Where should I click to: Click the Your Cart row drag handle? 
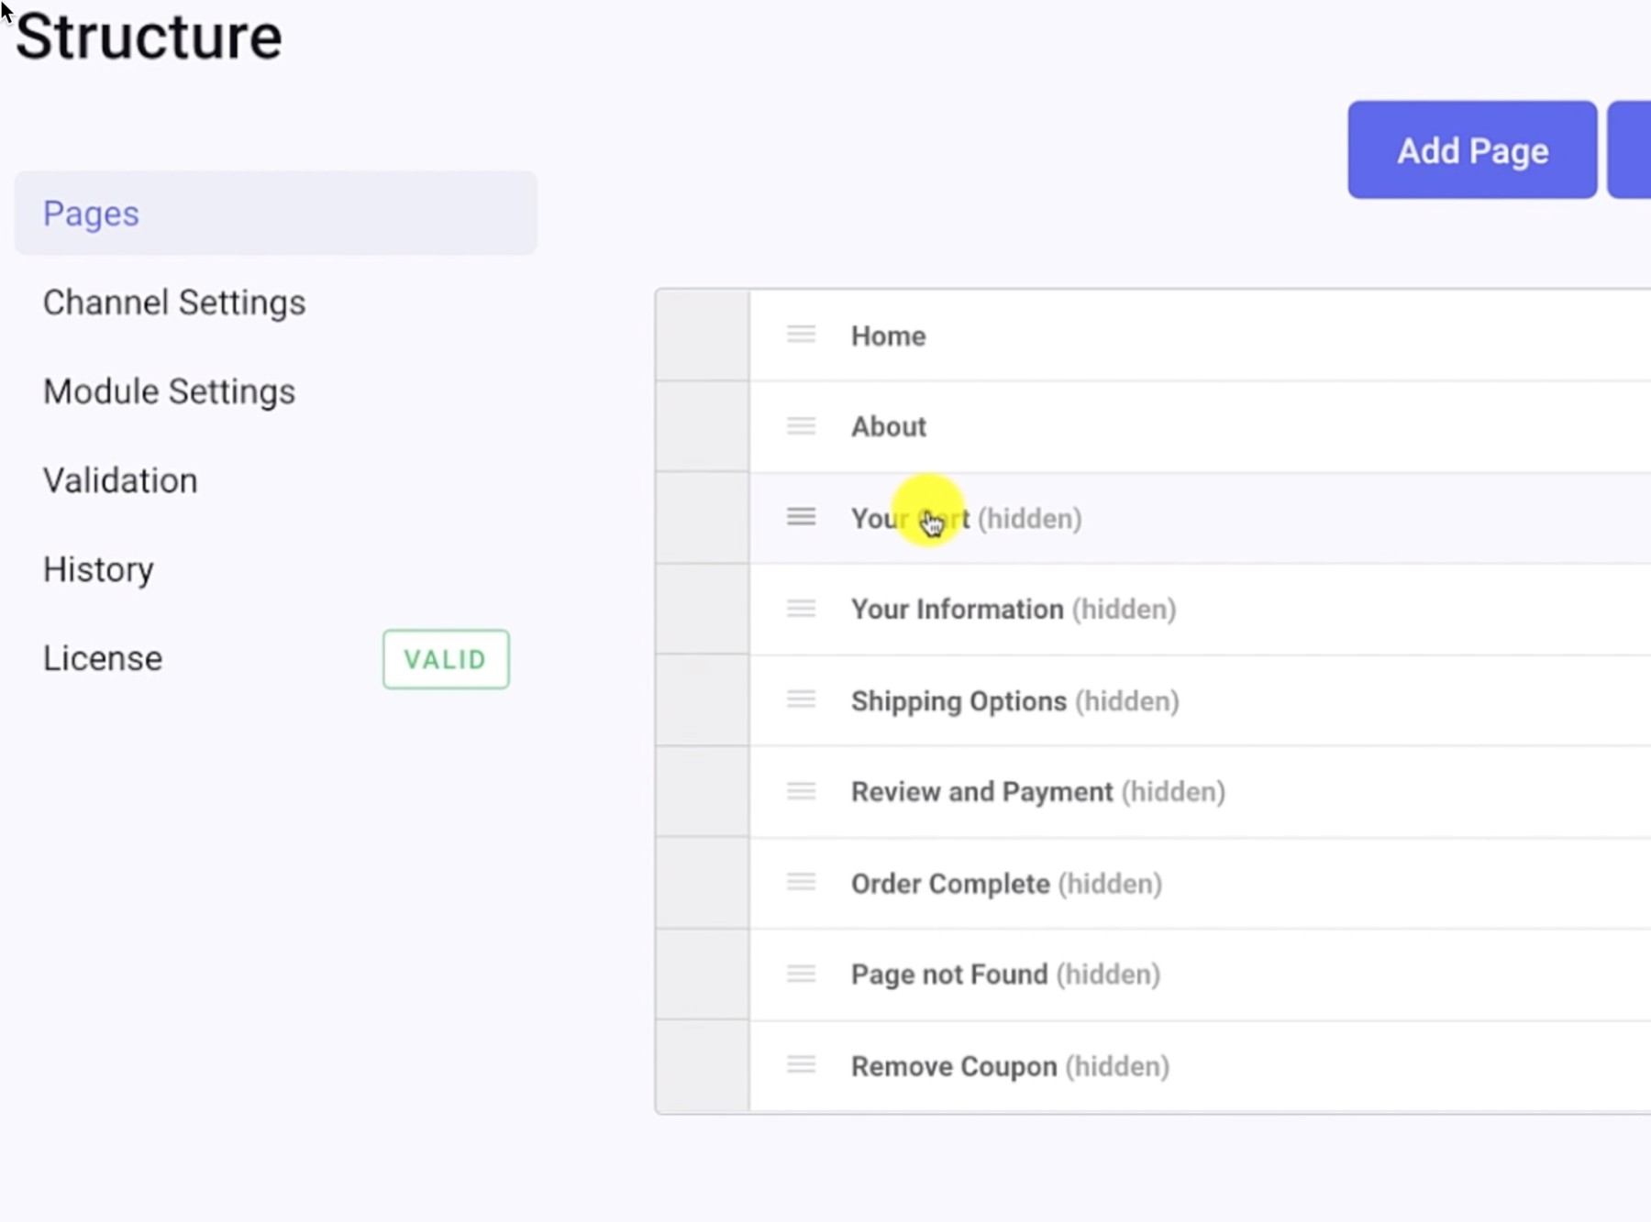point(801,518)
